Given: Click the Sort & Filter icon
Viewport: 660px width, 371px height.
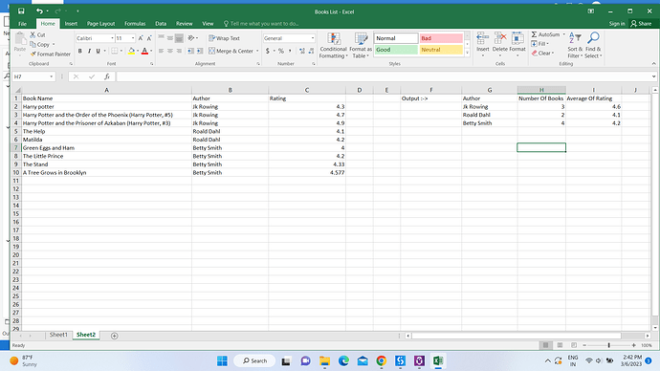Looking at the screenshot, I should (575, 46).
